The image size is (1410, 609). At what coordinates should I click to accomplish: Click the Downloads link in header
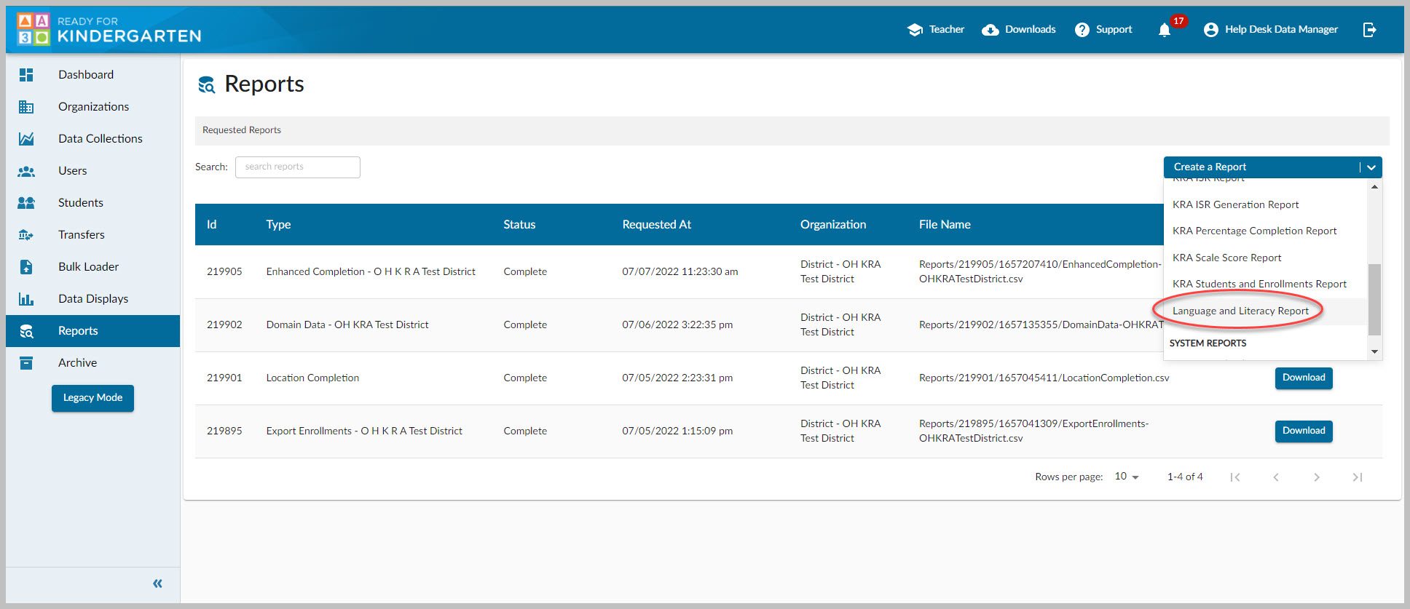1030,29
